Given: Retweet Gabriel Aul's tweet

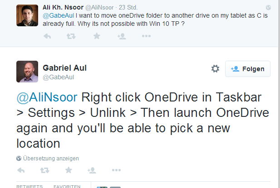Looking at the screenshot, I should click(44, 170).
